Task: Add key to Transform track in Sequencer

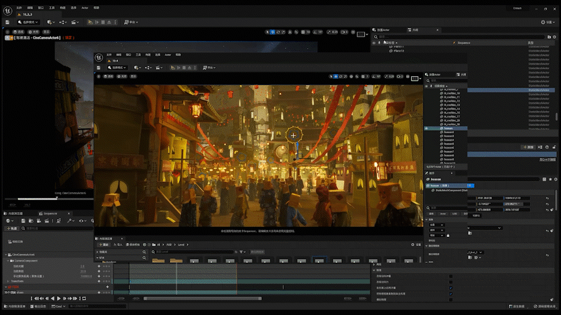Action: tap(99, 281)
